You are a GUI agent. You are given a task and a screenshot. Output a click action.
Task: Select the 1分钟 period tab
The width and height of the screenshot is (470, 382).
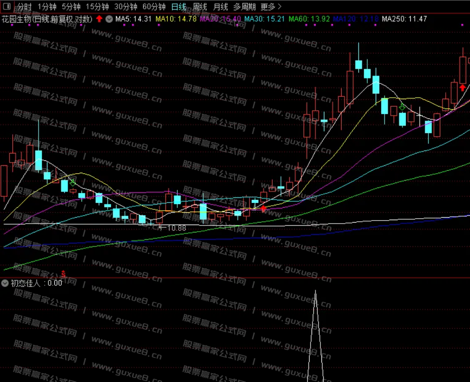[x=47, y=7]
